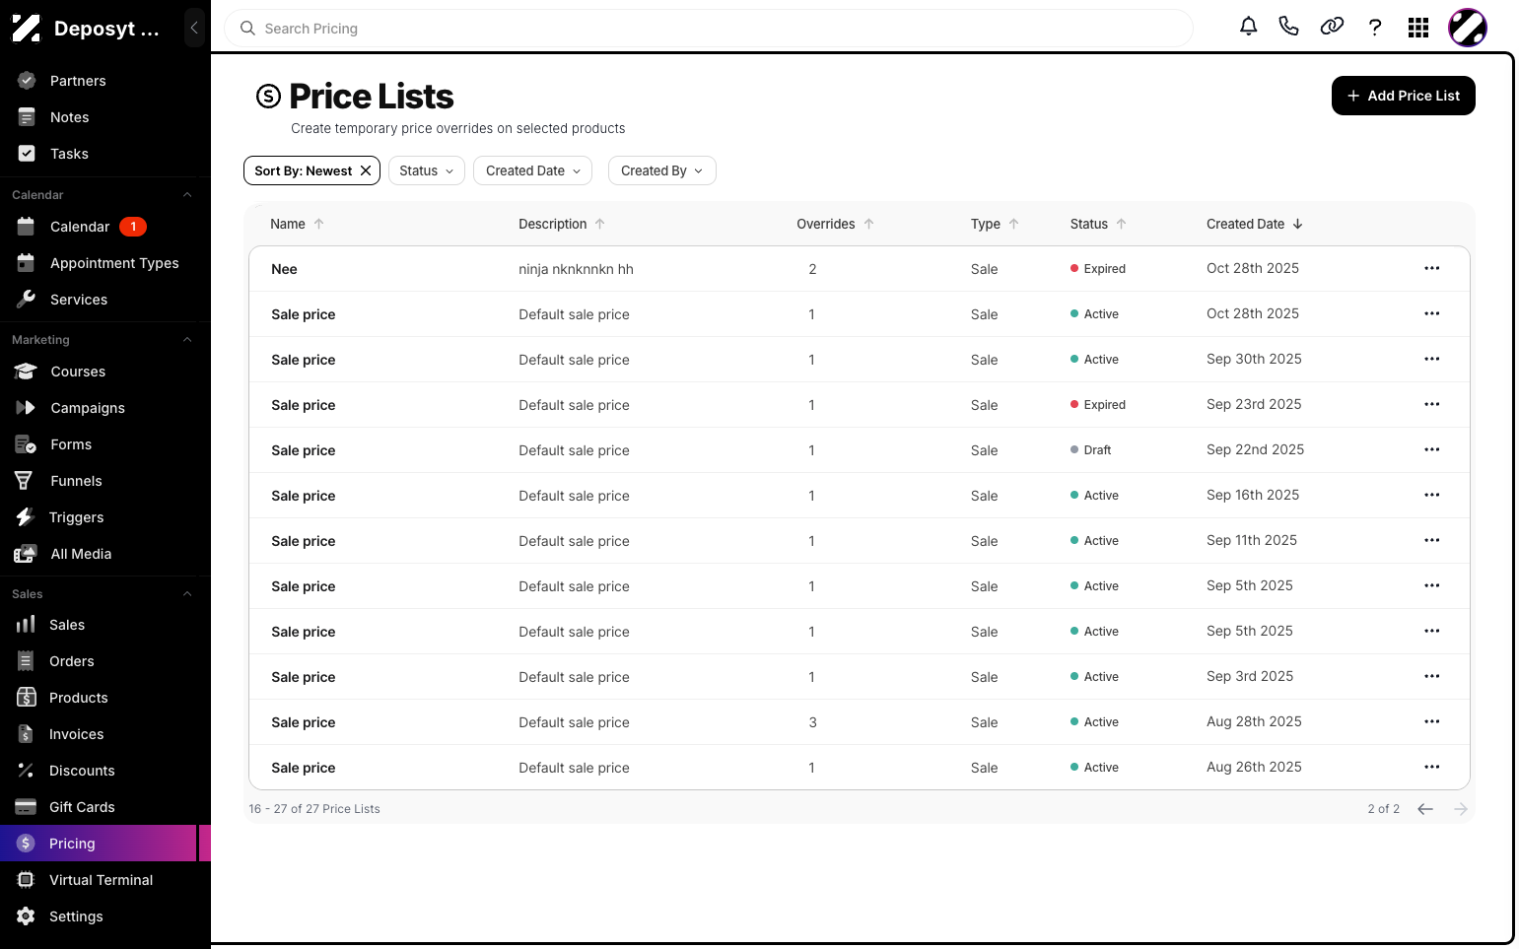Viewport: 1519px width, 949px height.
Task: Open the user profile avatar
Action: coord(1468,28)
